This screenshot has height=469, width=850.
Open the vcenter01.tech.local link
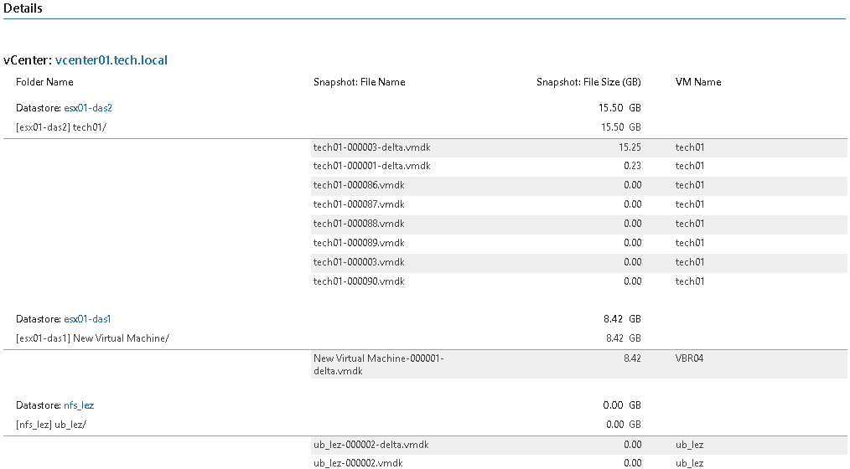click(x=111, y=60)
